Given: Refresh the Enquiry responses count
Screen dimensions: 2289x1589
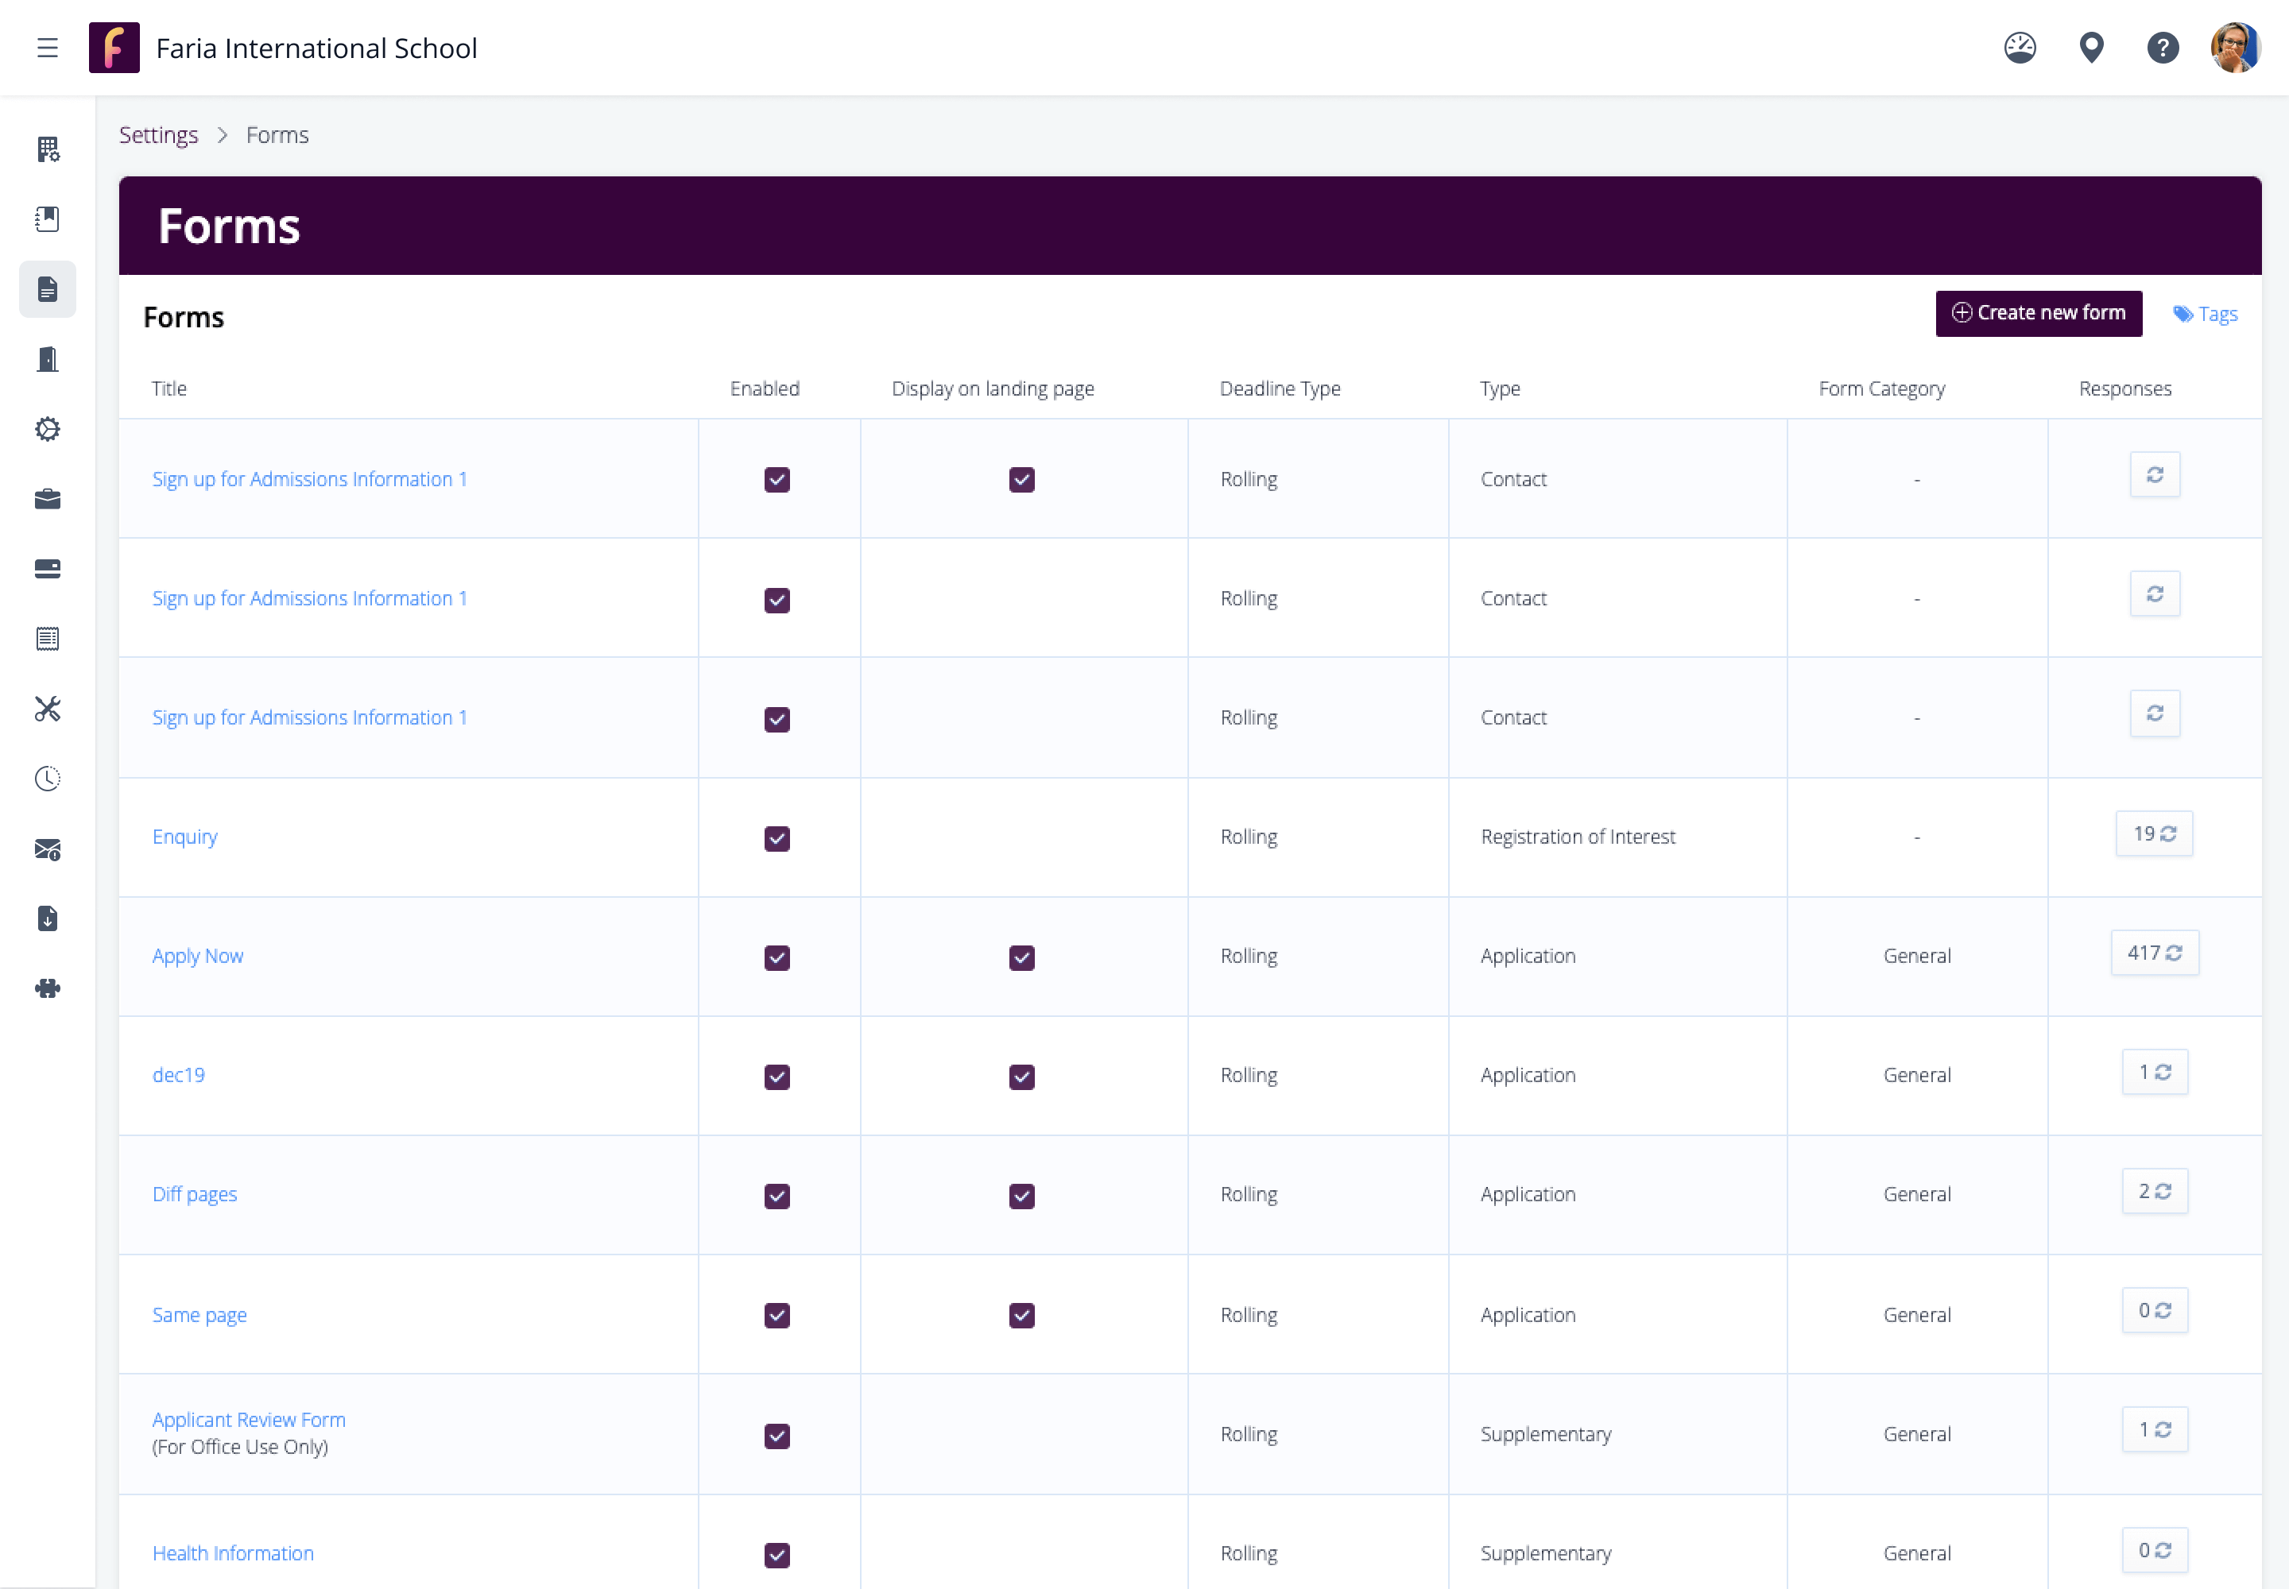Looking at the screenshot, I should click(x=2155, y=834).
